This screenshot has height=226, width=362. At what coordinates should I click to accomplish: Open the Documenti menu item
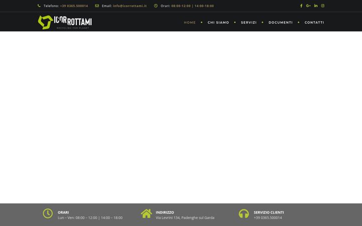pyautogui.click(x=281, y=23)
